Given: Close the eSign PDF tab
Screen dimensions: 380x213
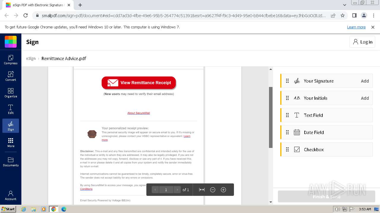Looking at the screenshot, I should [x=69, y=5].
